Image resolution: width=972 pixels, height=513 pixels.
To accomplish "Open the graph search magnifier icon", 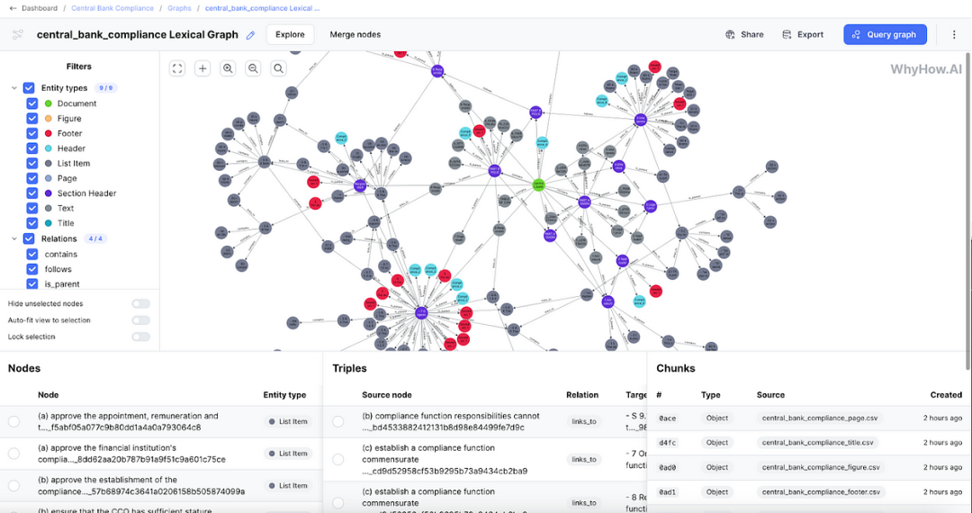I will (278, 68).
